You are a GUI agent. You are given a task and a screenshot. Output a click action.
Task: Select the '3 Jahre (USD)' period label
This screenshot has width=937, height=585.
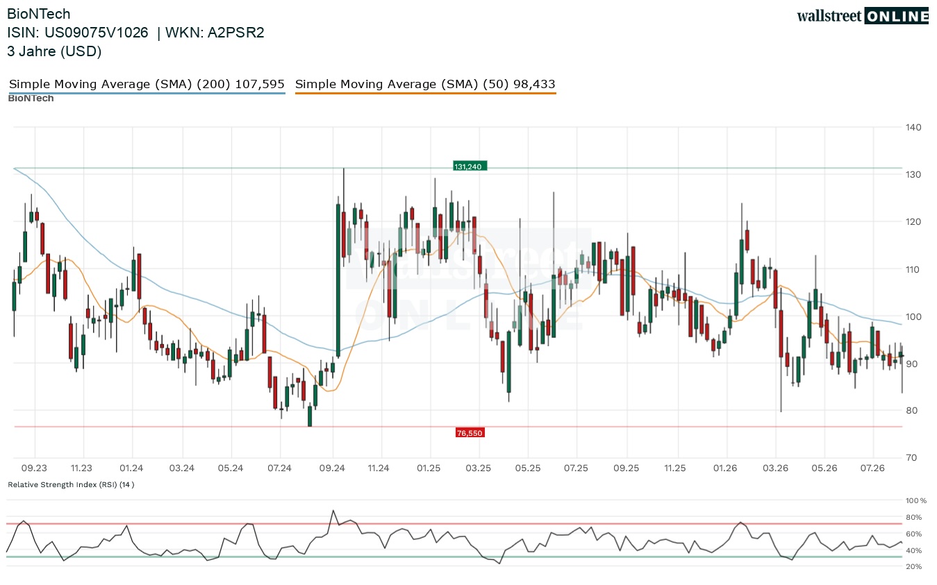pyautogui.click(x=54, y=51)
